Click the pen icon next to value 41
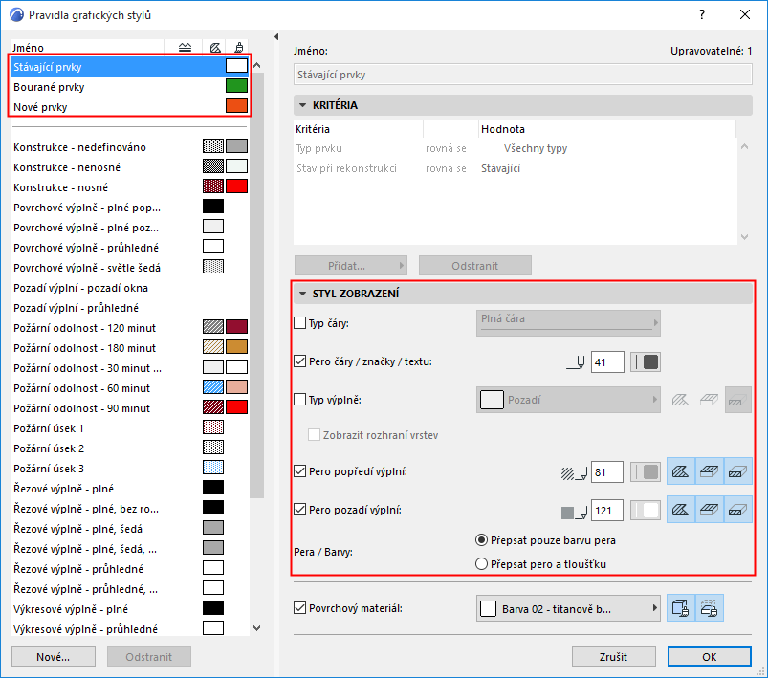 [576, 363]
